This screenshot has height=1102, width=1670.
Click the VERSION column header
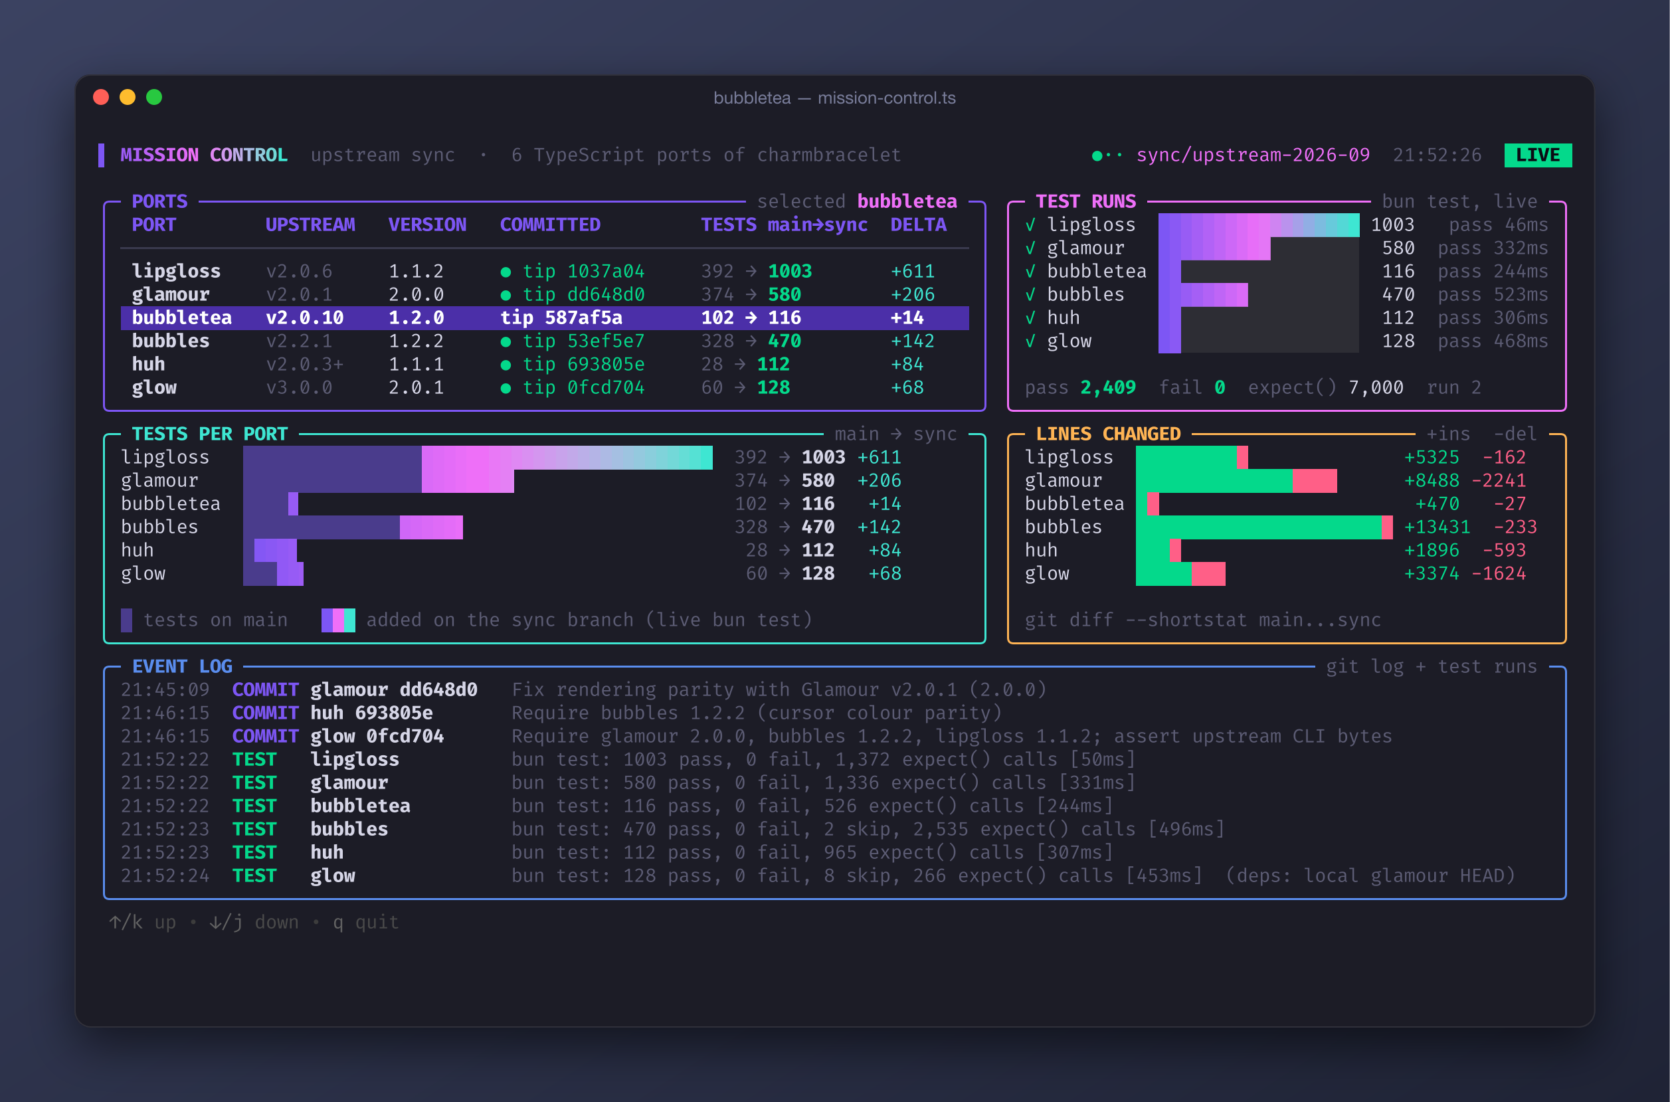427,225
